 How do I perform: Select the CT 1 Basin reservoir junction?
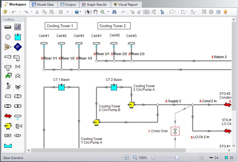61,87
